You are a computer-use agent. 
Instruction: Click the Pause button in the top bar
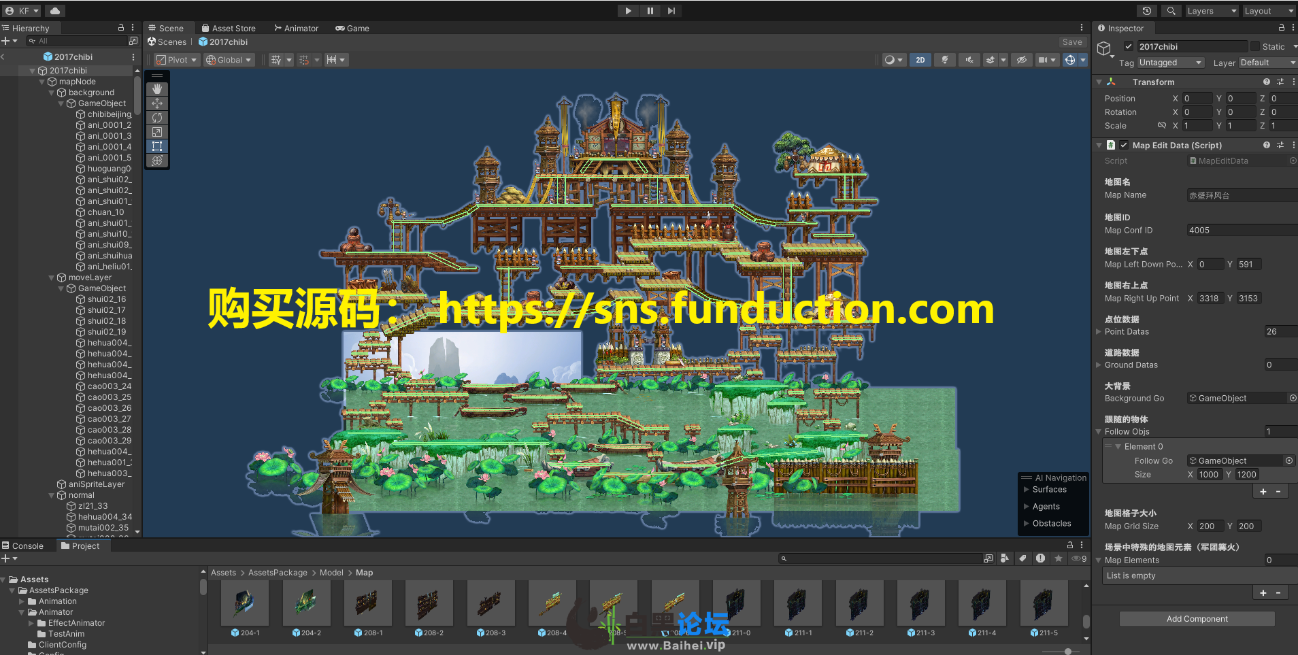click(x=650, y=11)
